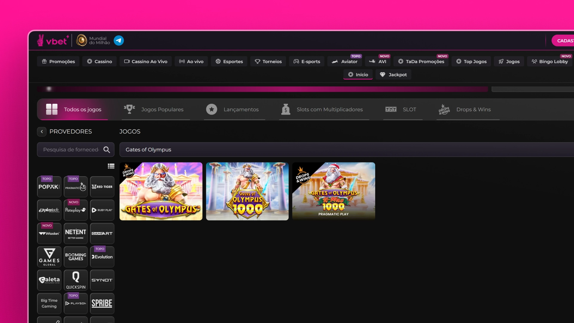Viewport: 574px width, 323px height.
Task: Click the pink banner progress bar
Action: tap(262, 89)
